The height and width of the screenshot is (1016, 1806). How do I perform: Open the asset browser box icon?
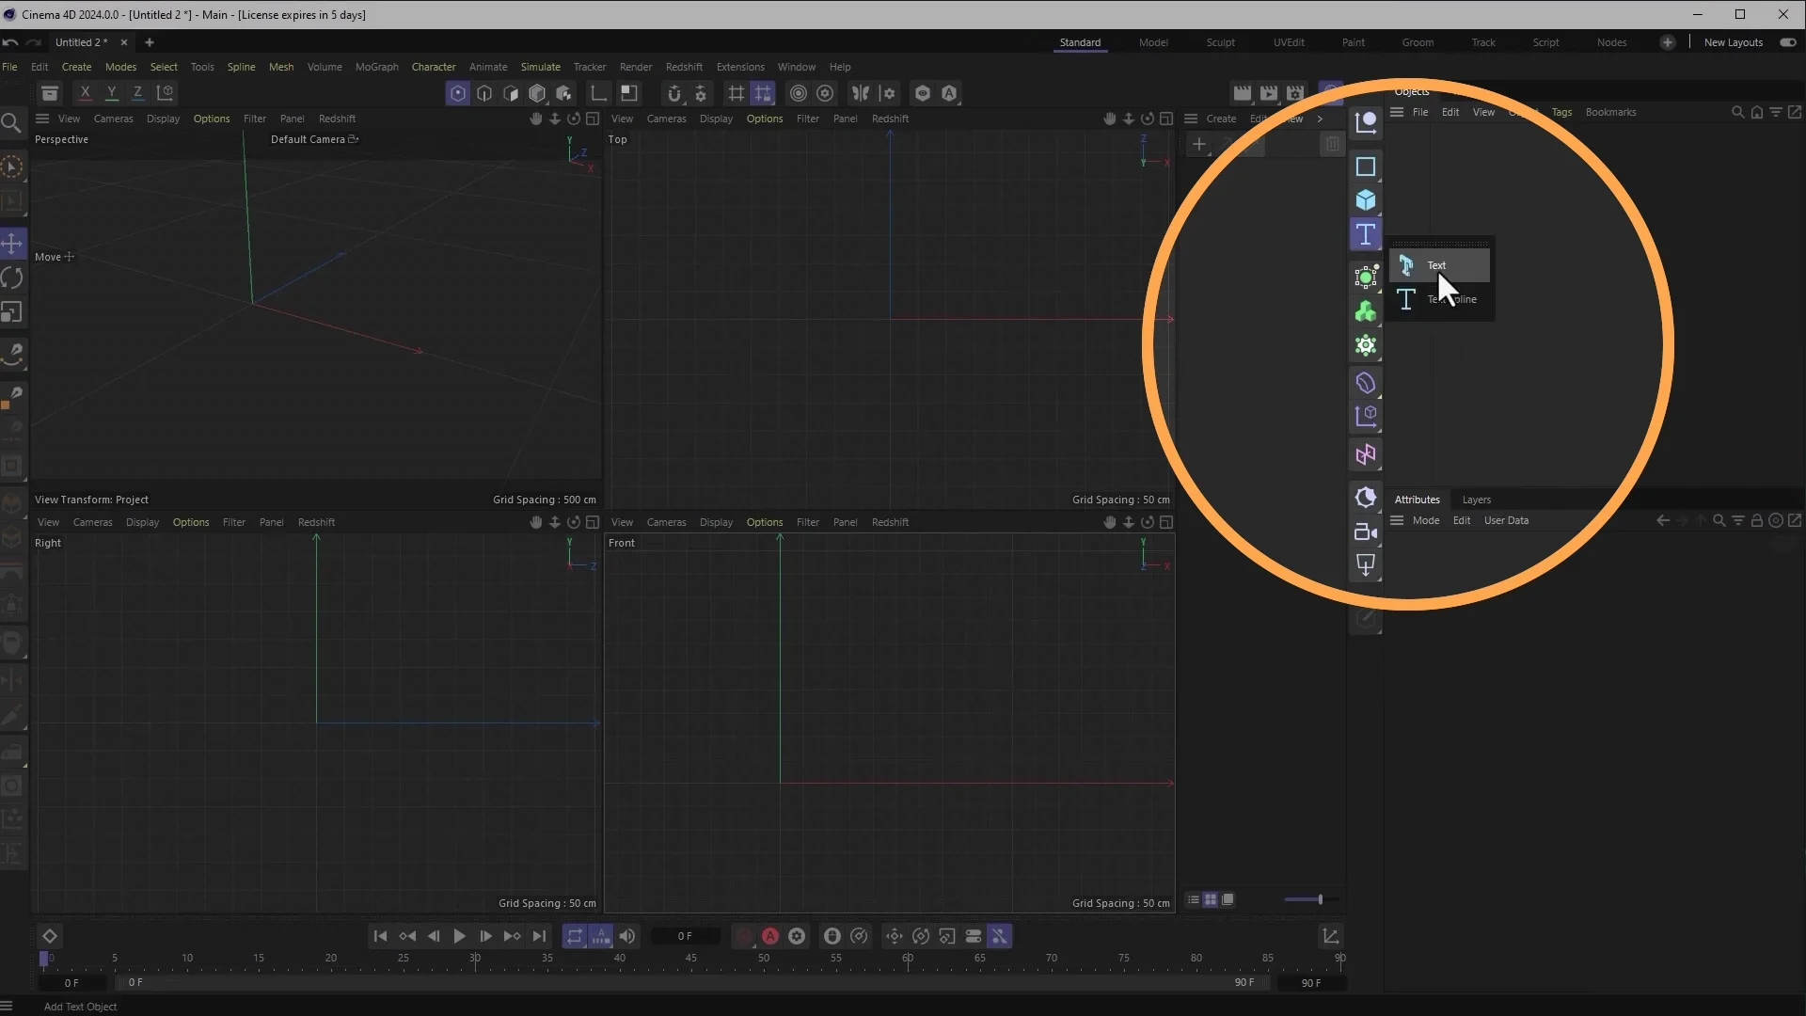click(50, 92)
